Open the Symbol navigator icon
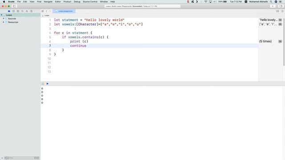The height and width of the screenshot is (160, 285). [18, 11]
